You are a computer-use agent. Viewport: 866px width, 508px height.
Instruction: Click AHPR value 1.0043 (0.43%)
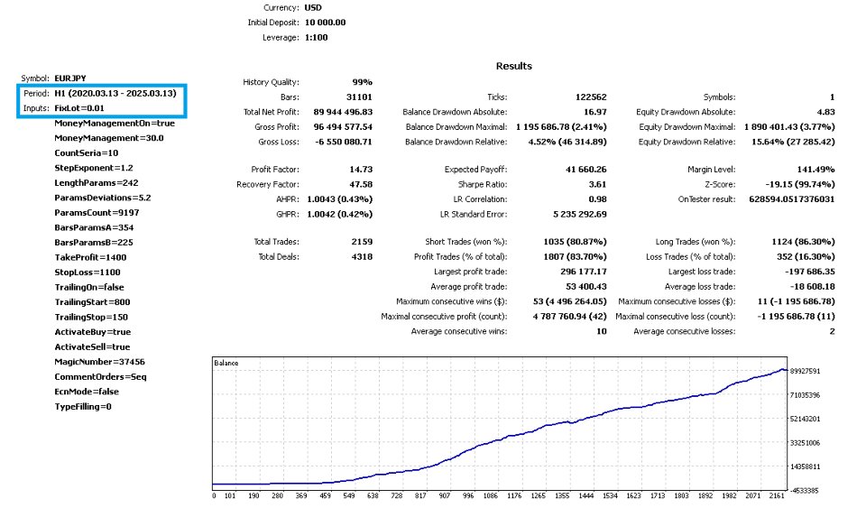[x=340, y=199]
